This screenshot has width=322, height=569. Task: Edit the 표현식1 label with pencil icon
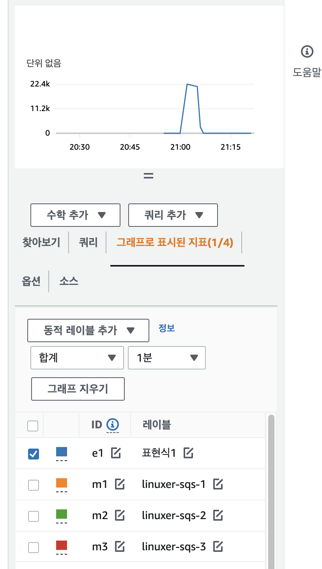(189, 453)
